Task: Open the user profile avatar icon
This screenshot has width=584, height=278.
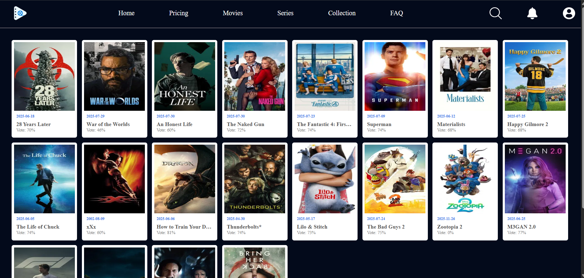Action: pyautogui.click(x=569, y=13)
